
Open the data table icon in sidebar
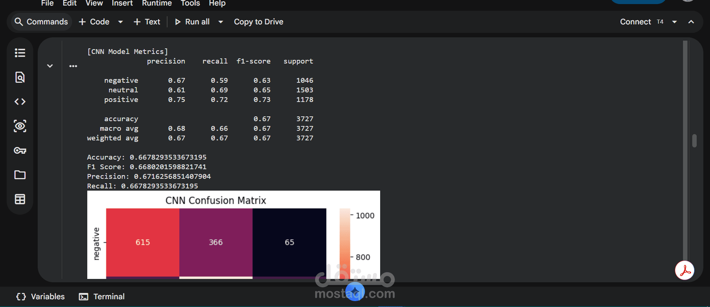(x=20, y=199)
